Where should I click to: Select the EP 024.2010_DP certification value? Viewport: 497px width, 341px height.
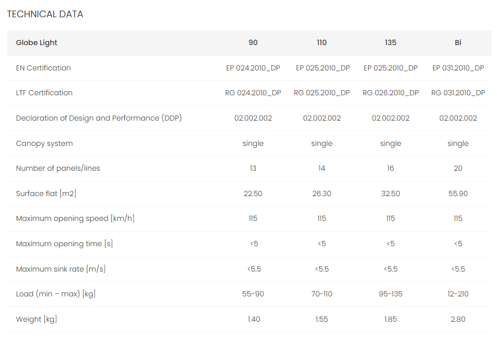253,68
